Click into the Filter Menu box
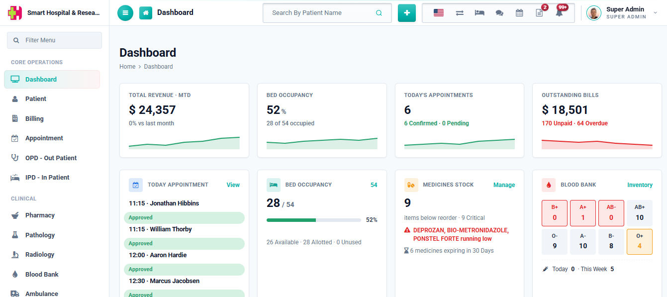Image resolution: width=667 pixels, height=297 pixels. click(54, 40)
